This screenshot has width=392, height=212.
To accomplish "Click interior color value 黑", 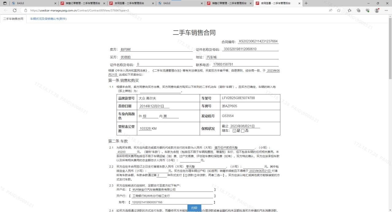I will 165,116.
